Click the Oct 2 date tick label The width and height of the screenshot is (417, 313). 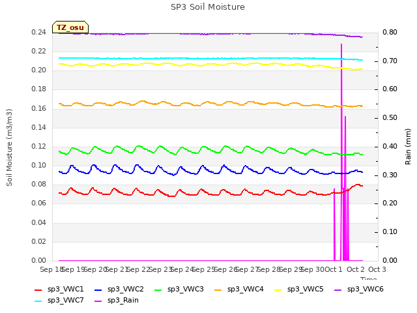coord(356,269)
